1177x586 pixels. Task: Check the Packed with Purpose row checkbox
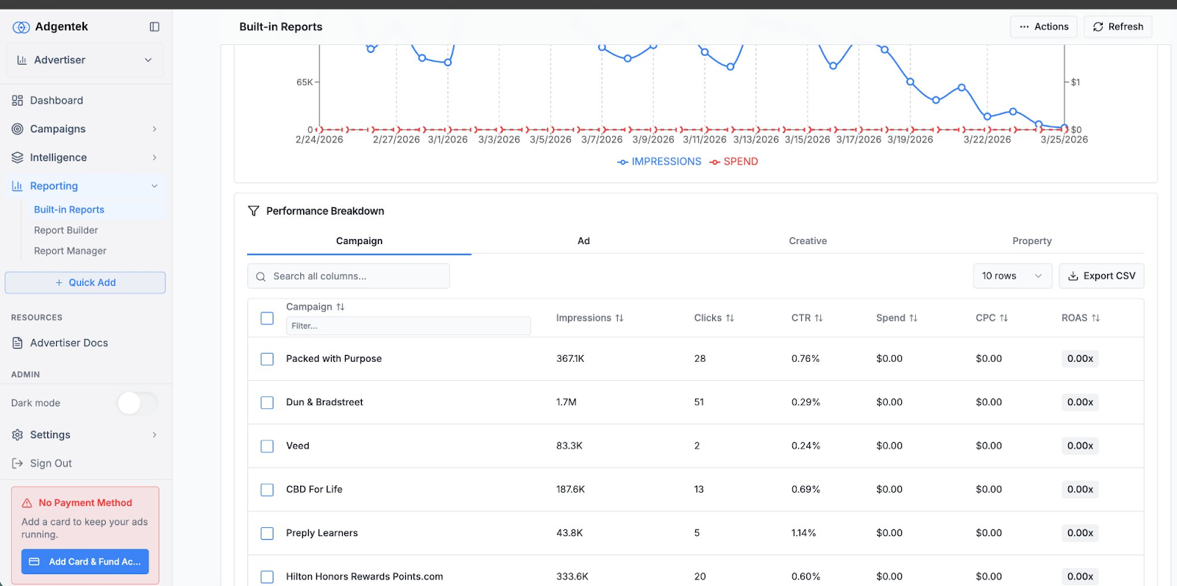(x=267, y=360)
